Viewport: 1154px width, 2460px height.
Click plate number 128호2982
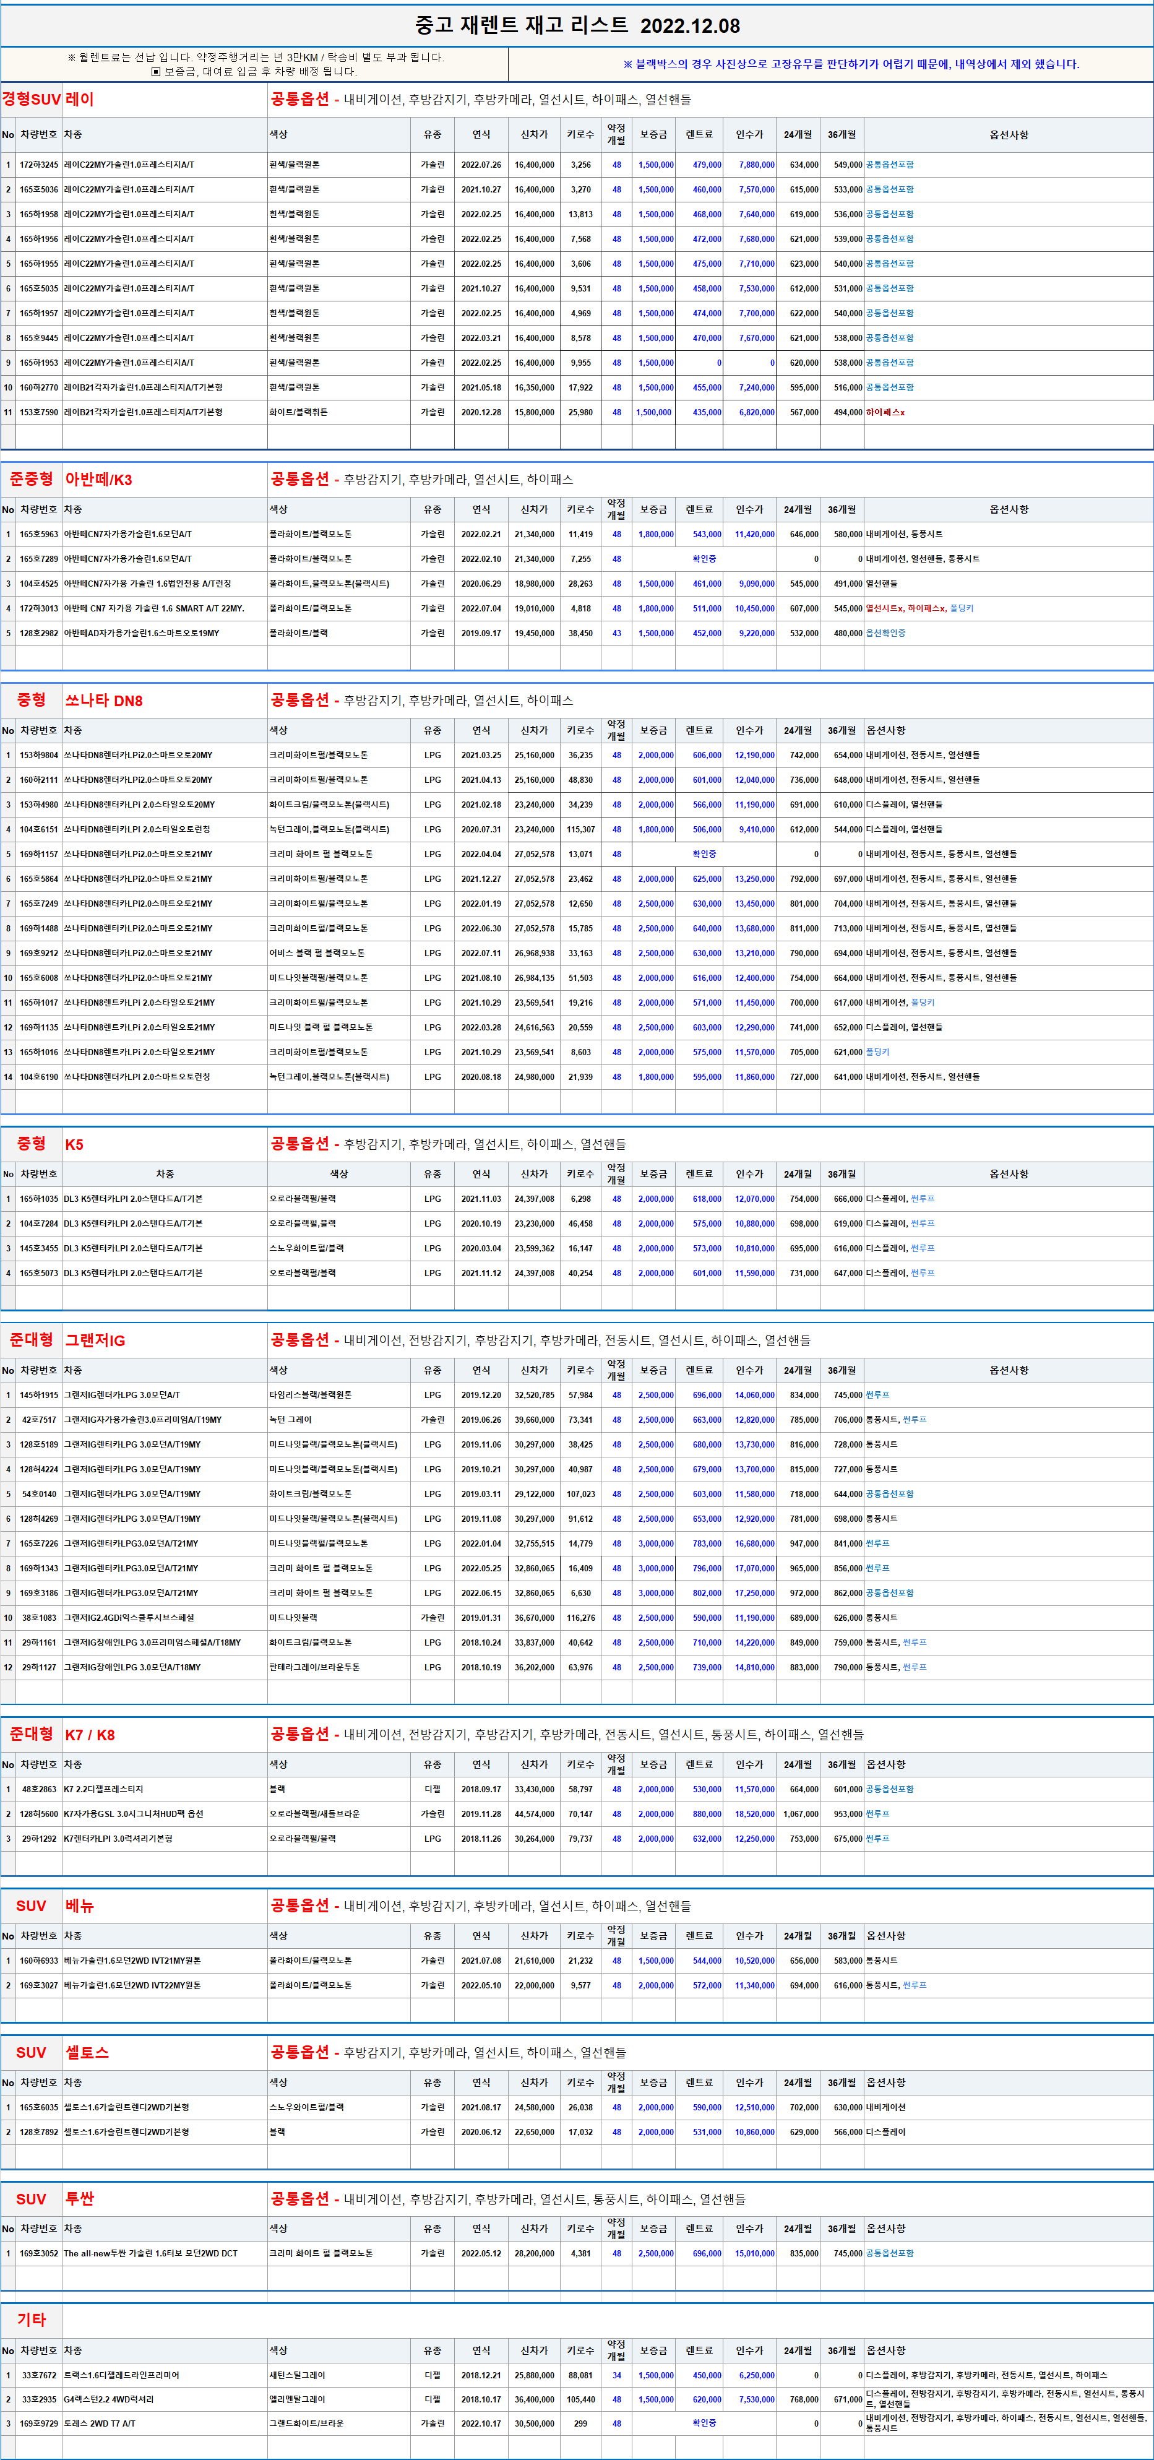point(39,633)
